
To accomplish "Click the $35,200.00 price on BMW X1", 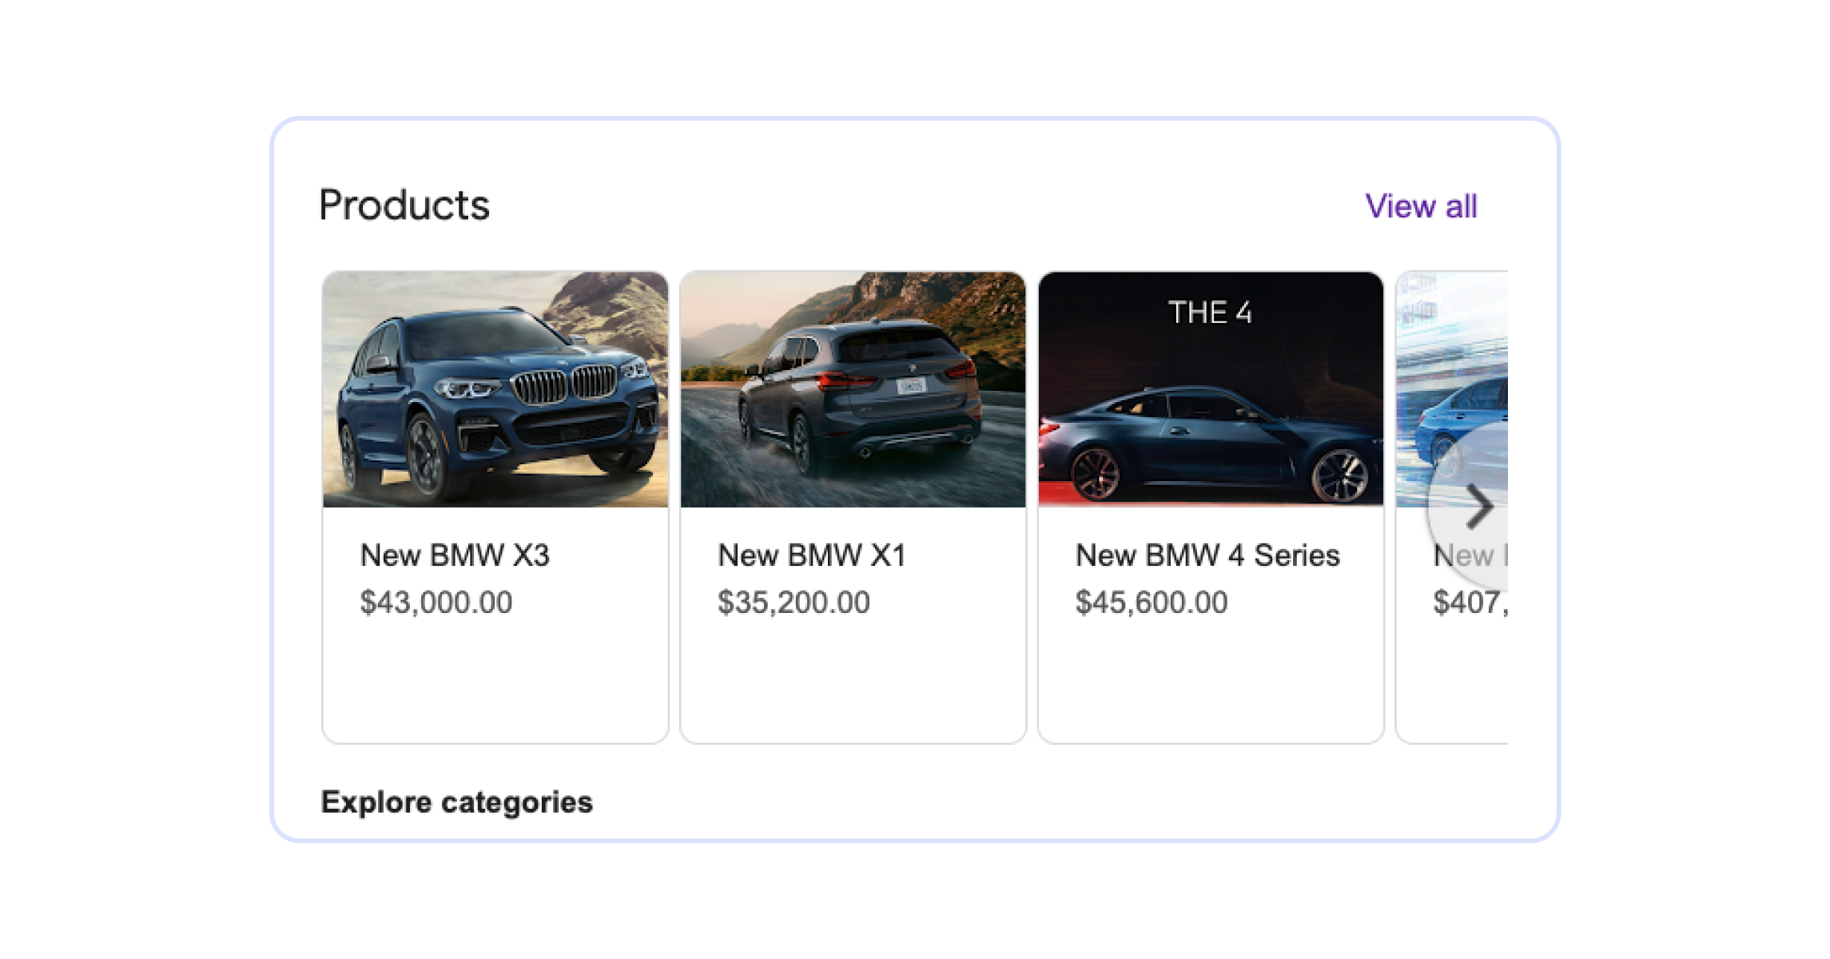I will 794,605.
